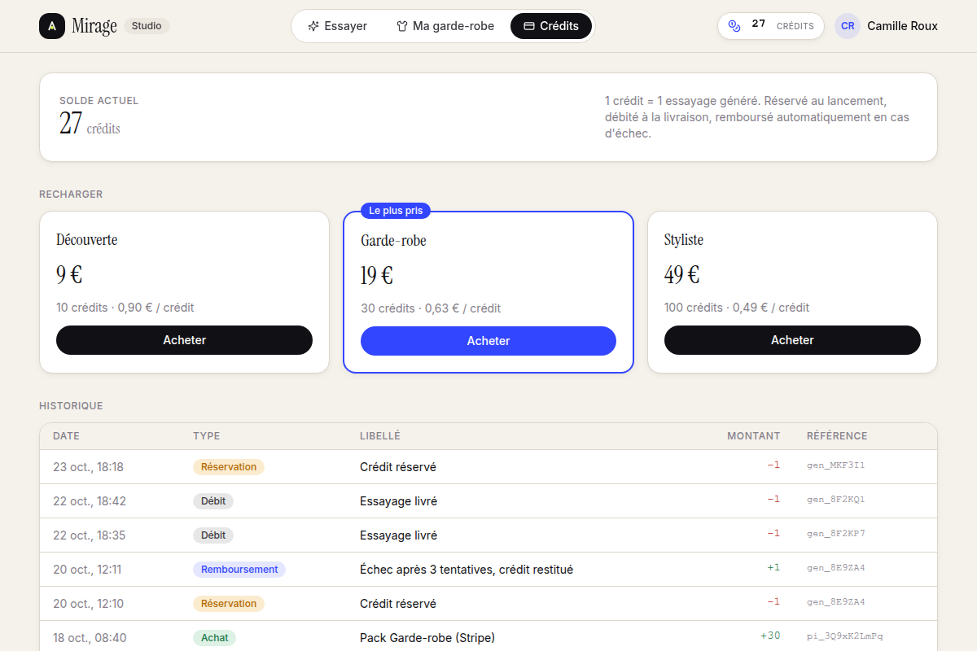Click 'Pack Garde-robe (Stripe)' label
Viewport: 977px width, 651px height.
(x=427, y=638)
